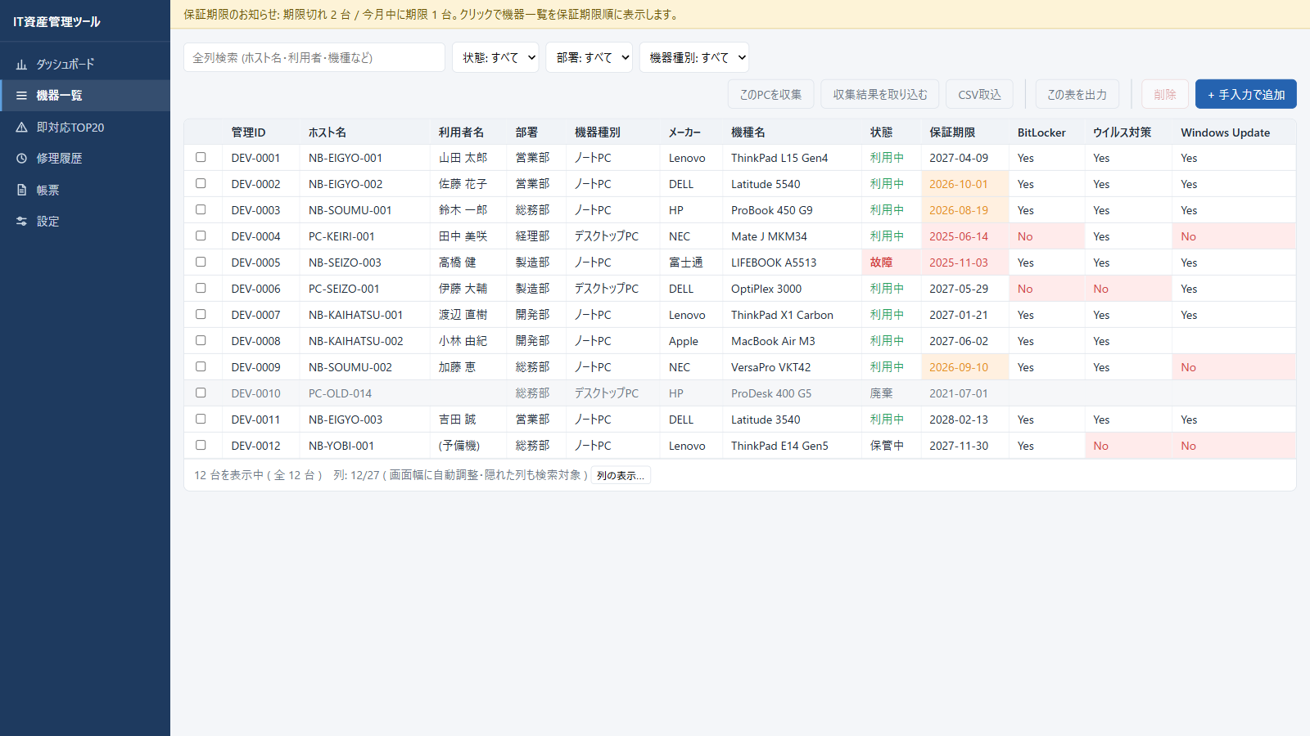Click 収集結果を取り込む button
The height and width of the screenshot is (736, 1310).
[880, 94]
